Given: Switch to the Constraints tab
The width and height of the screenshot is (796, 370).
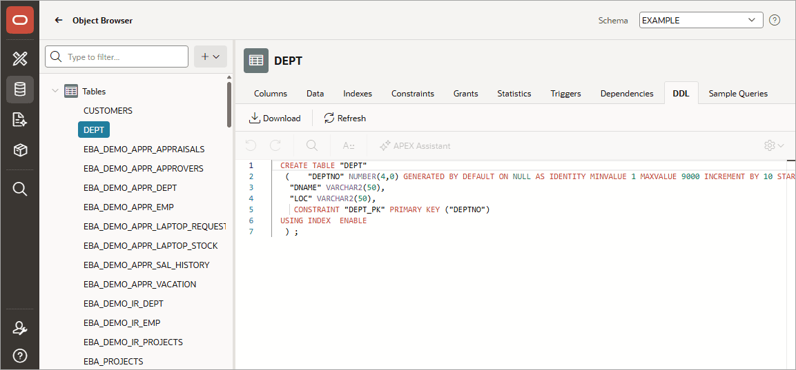Looking at the screenshot, I should point(413,93).
